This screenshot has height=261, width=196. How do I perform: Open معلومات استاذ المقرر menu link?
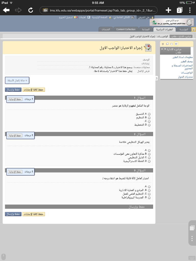(x=182, y=57)
